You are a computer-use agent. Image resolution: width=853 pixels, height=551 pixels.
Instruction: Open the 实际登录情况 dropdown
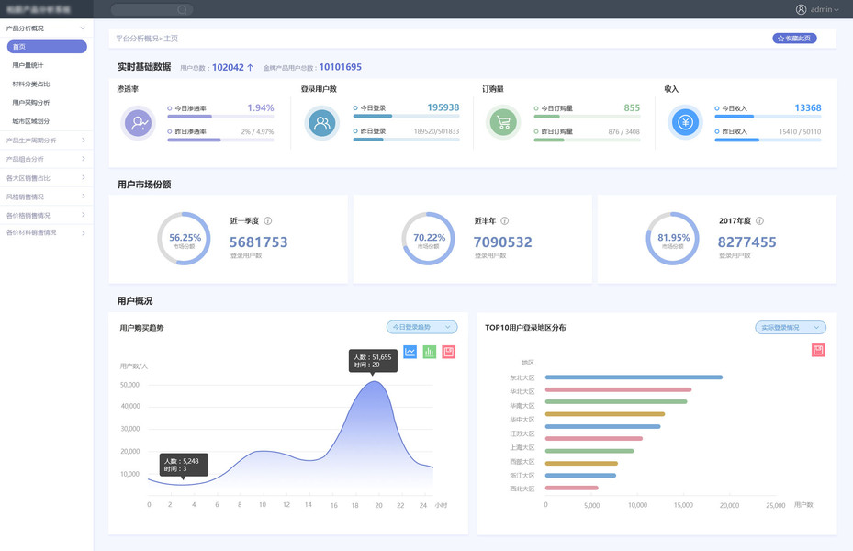pyautogui.click(x=791, y=328)
